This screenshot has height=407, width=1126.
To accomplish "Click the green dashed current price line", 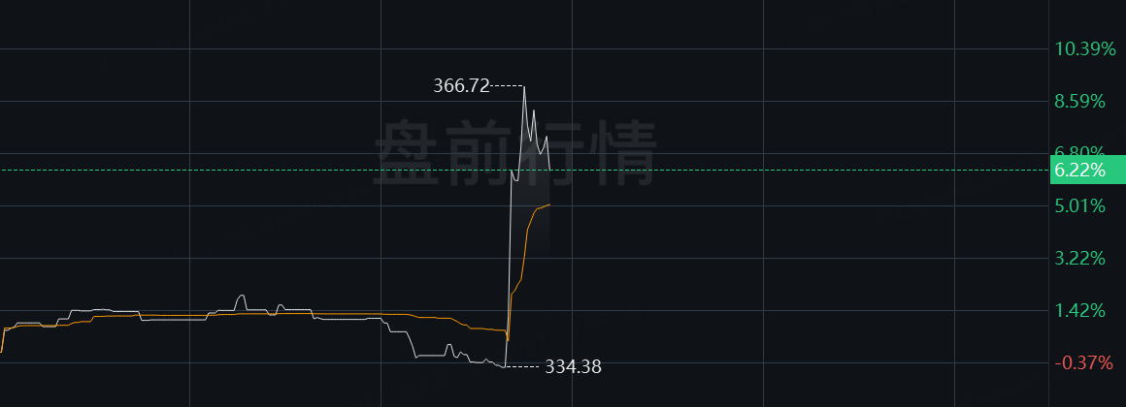I will click(525, 170).
